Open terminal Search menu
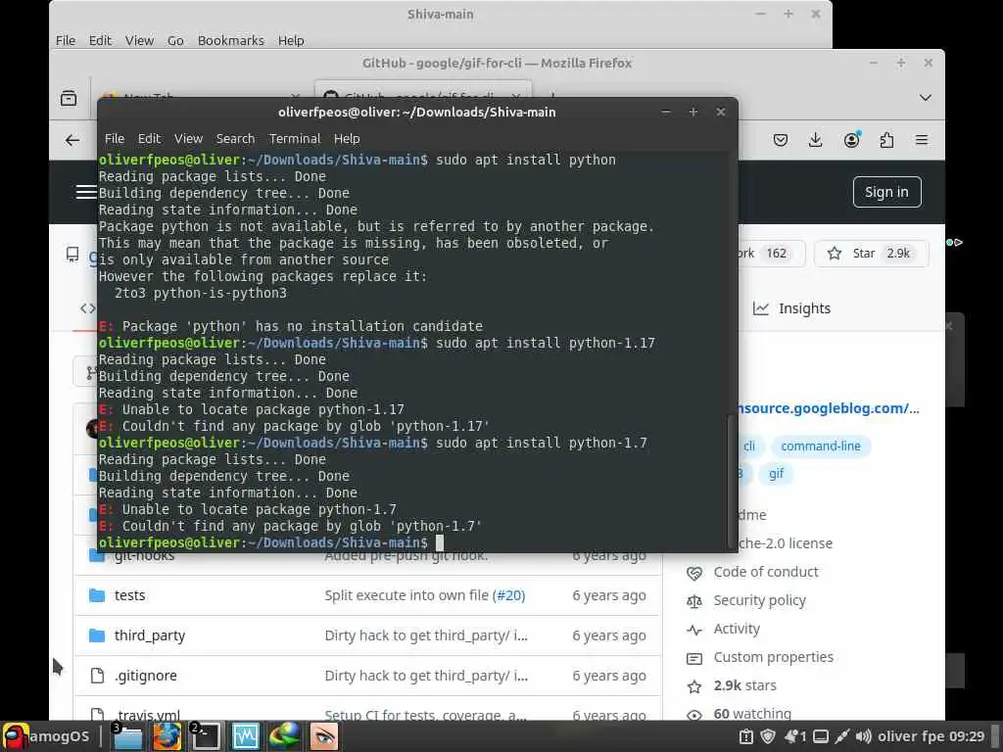This screenshot has width=1003, height=752. [x=235, y=139]
